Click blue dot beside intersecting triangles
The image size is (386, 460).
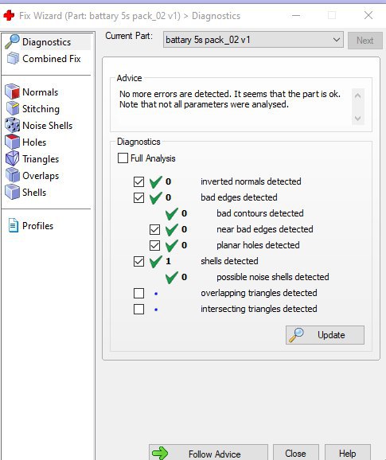click(x=156, y=310)
